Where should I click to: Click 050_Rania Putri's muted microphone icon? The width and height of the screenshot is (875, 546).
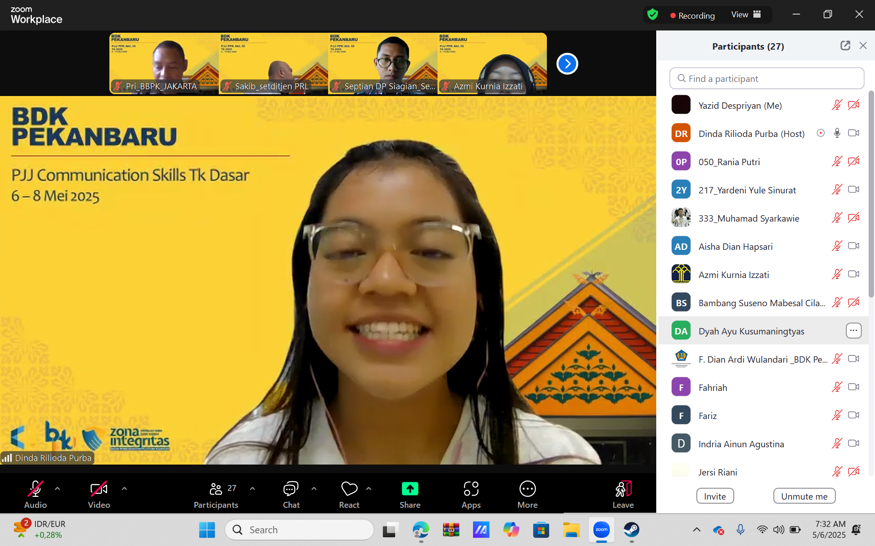[x=837, y=162]
